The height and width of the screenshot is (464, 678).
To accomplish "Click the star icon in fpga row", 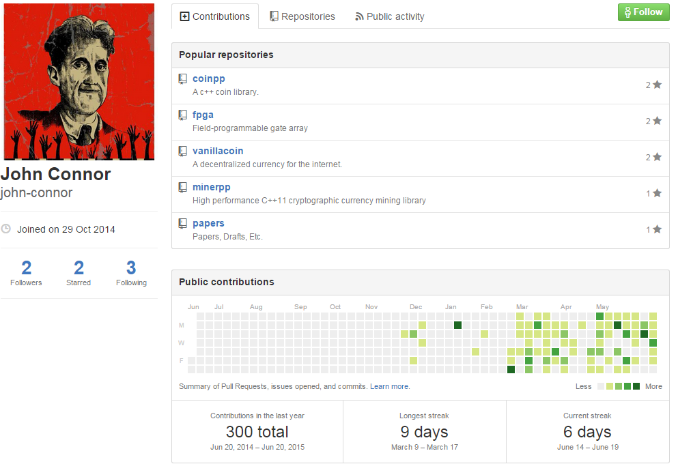I will pyautogui.click(x=658, y=121).
